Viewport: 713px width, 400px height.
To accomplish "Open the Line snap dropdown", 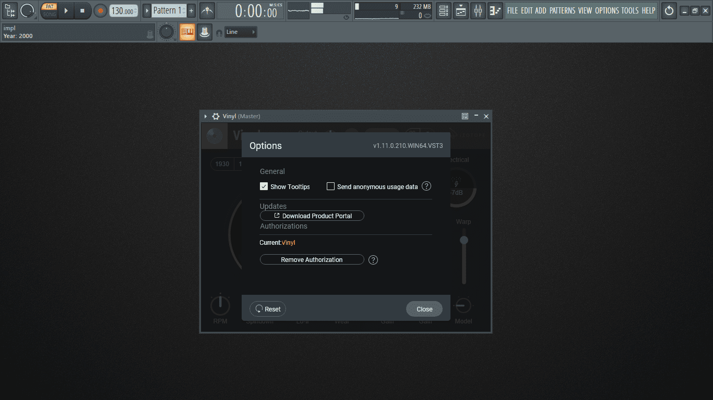I will click(x=241, y=32).
